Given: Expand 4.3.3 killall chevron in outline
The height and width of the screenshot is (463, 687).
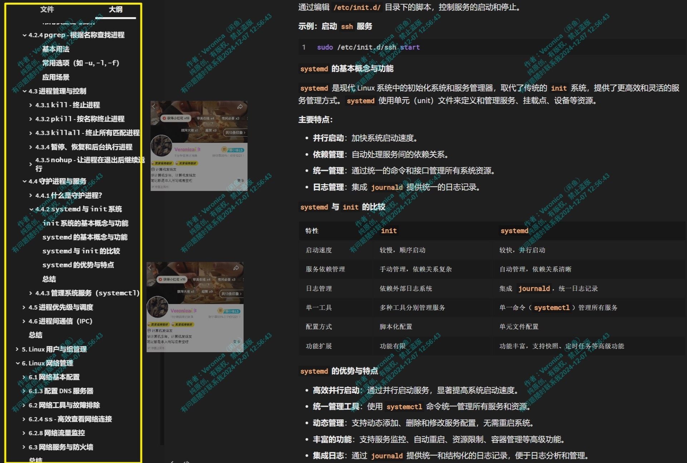Looking at the screenshot, I should click(31, 133).
